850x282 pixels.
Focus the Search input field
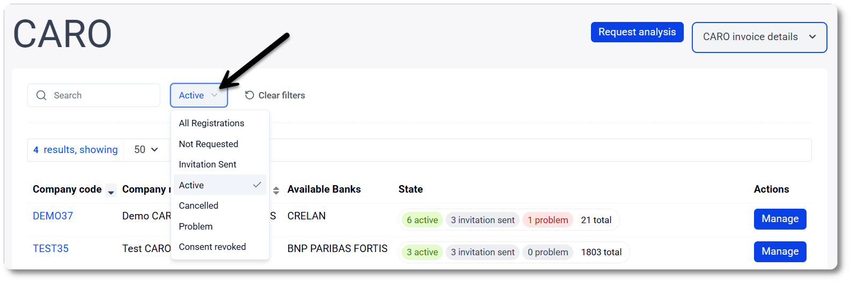tap(94, 95)
